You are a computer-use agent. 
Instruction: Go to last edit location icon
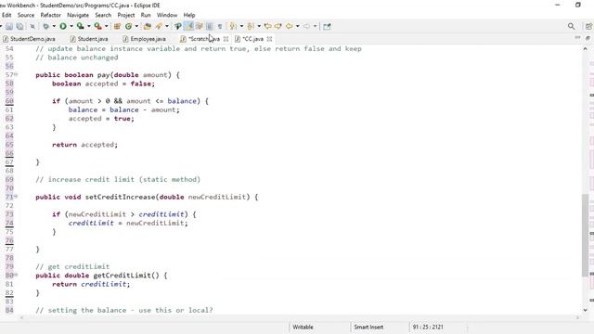[268, 26]
